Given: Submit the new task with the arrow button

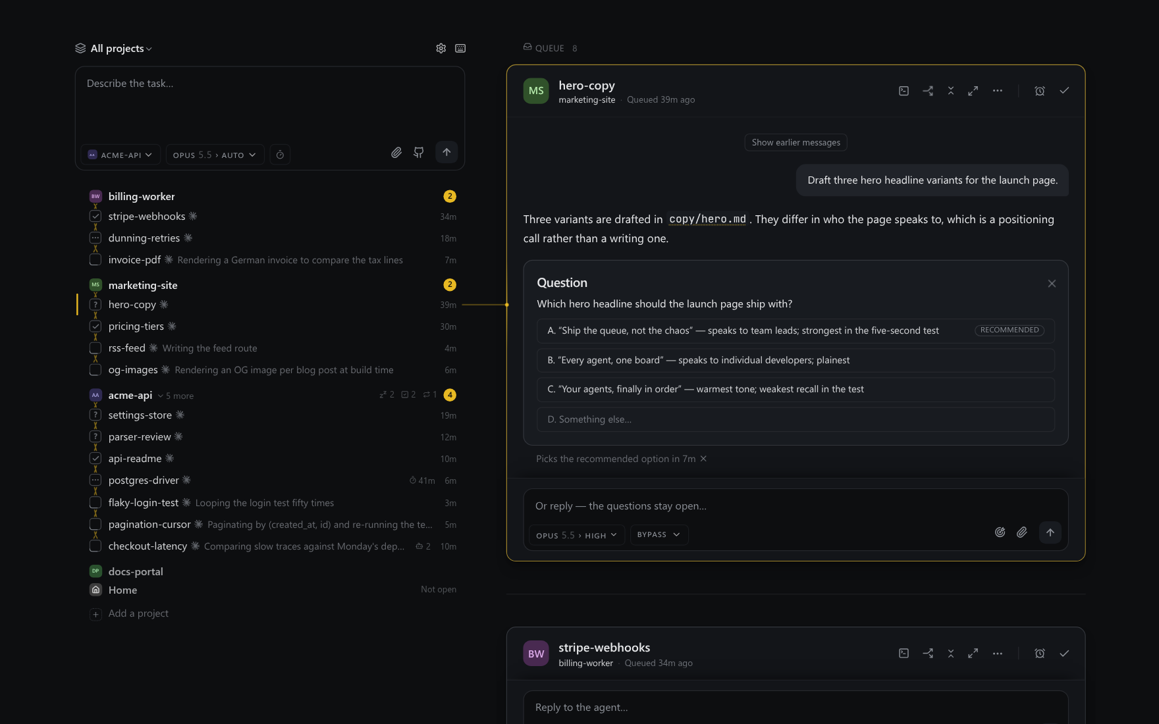Looking at the screenshot, I should coord(446,153).
